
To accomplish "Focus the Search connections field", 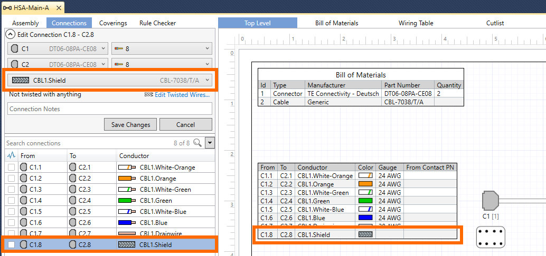I will (87, 143).
